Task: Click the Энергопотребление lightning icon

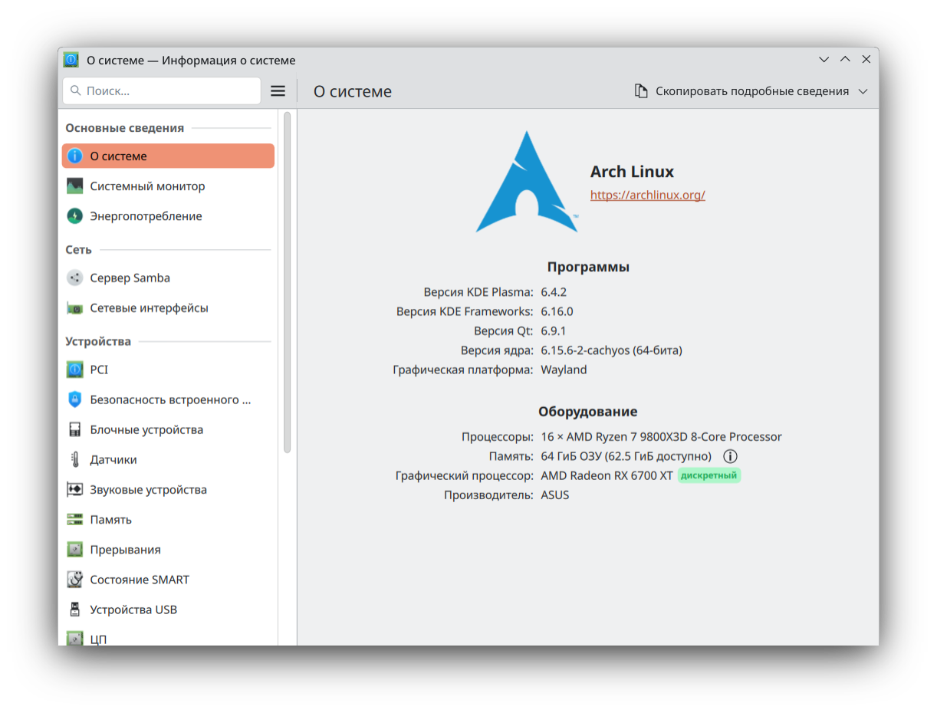Action: pyautogui.click(x=74, y=216)
